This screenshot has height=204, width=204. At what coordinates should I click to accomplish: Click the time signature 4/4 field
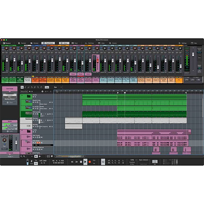pos(43,163)
